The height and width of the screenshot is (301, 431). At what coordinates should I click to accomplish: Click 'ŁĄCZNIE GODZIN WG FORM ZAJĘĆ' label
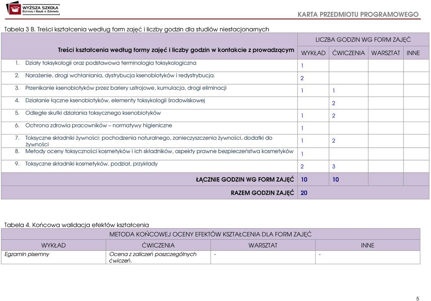click(245, 179)
